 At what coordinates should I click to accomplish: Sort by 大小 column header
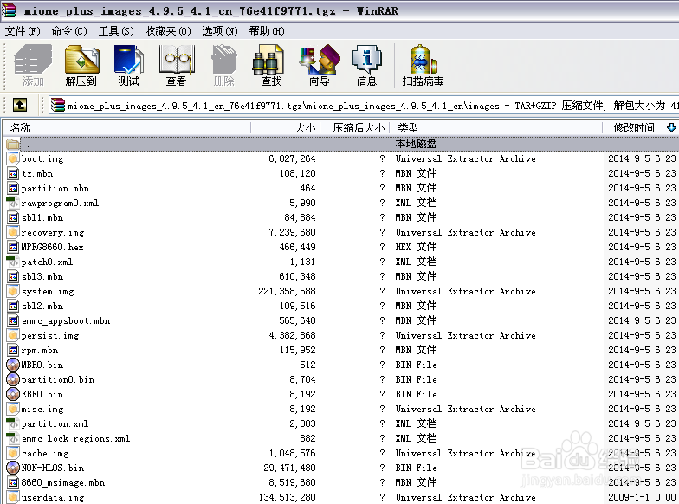286,128
